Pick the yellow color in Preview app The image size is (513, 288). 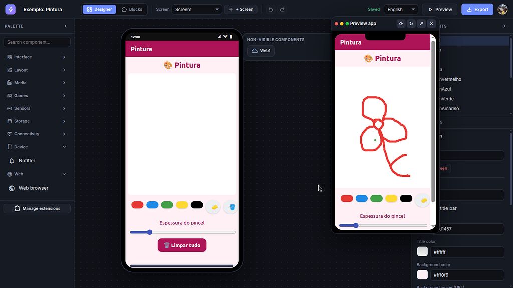coord(391,198)
